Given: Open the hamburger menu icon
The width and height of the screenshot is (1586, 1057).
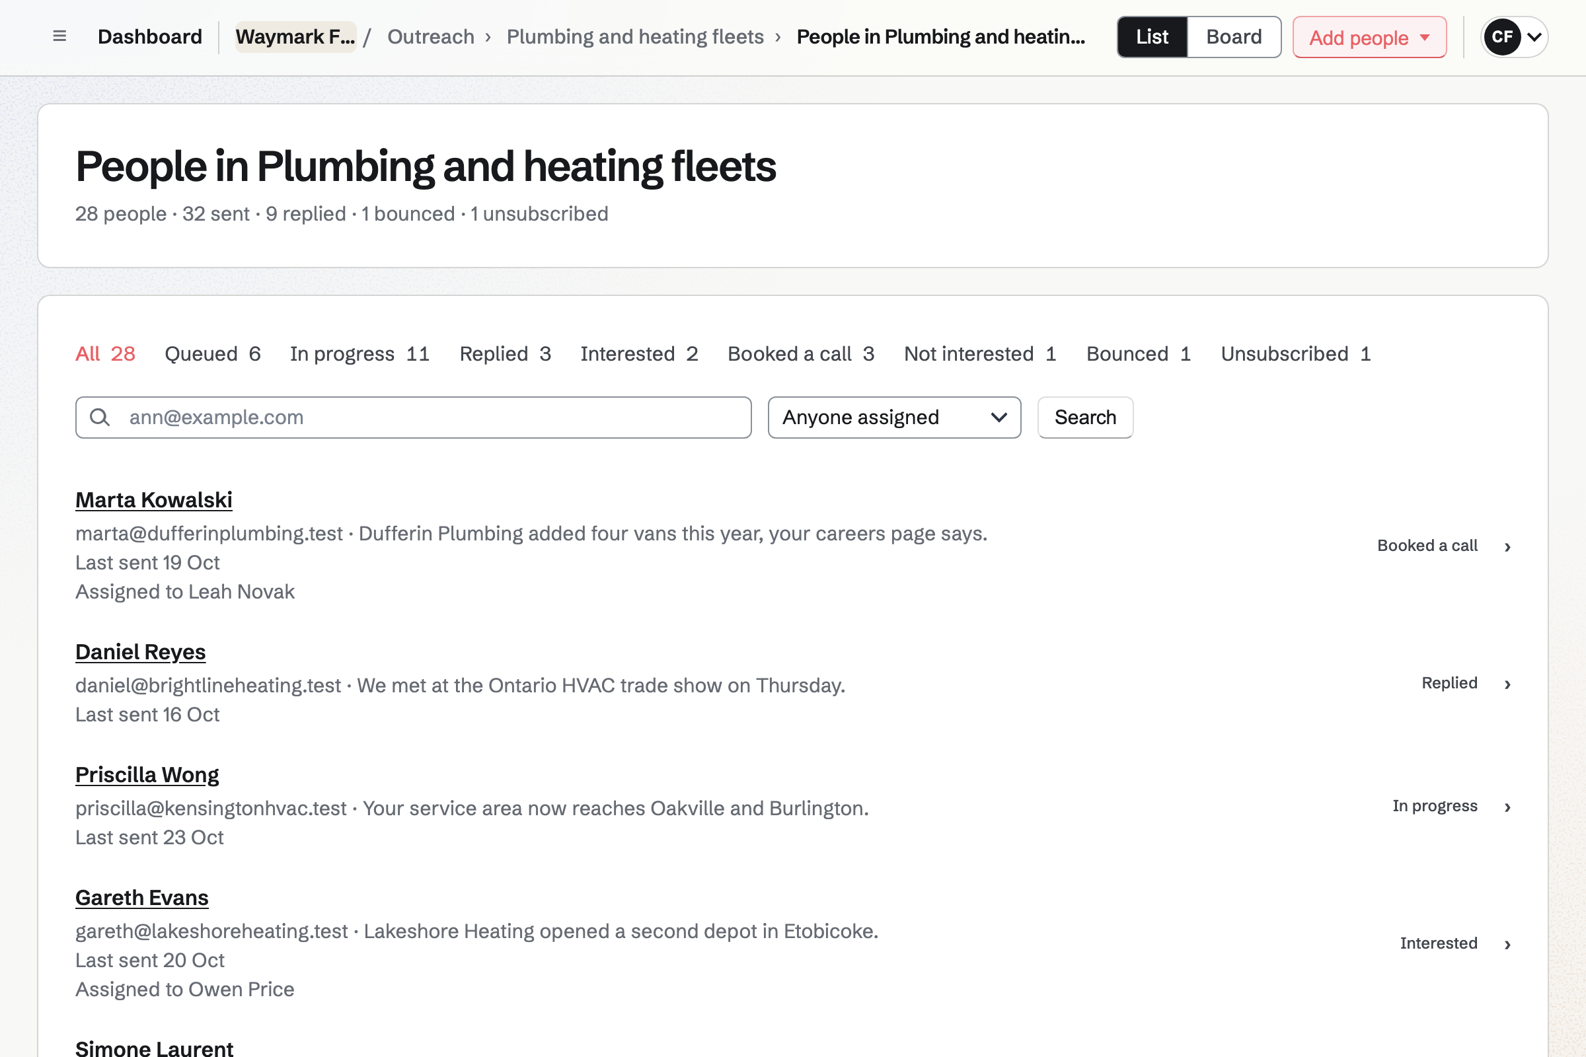Looking at the screenshot, I should 59,36.
